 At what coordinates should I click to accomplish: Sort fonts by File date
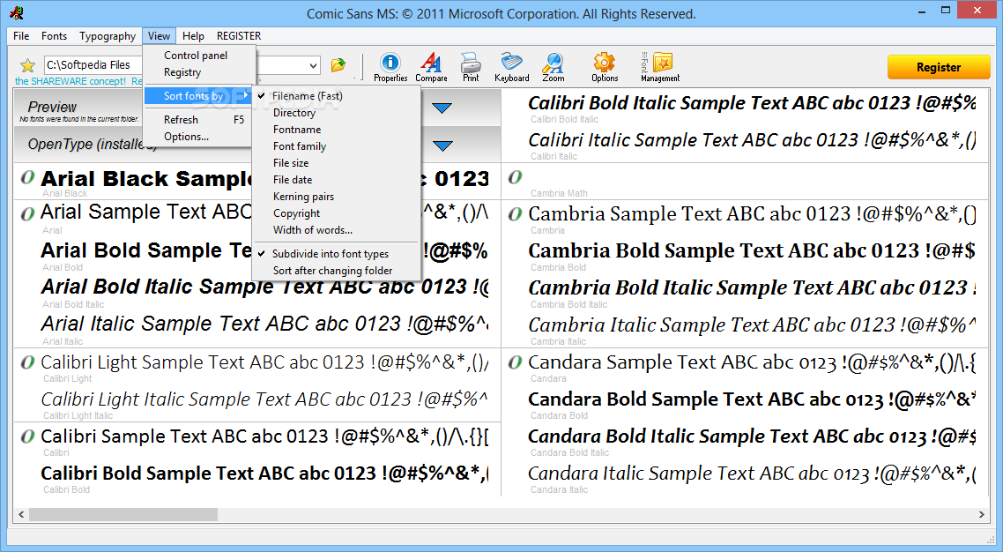click(x=337, y=180)
